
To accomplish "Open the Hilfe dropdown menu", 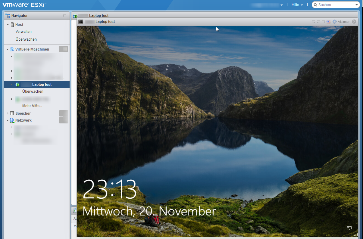I will tap(297, 5).
